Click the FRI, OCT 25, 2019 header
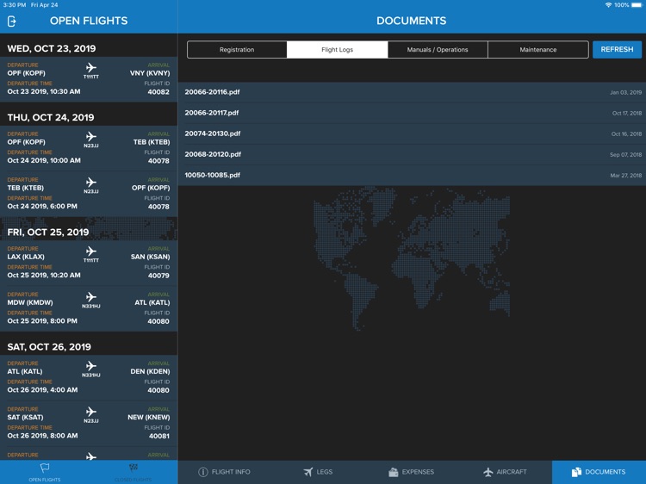The width and height of the screenshot is (646, 484). pos(47,232)
